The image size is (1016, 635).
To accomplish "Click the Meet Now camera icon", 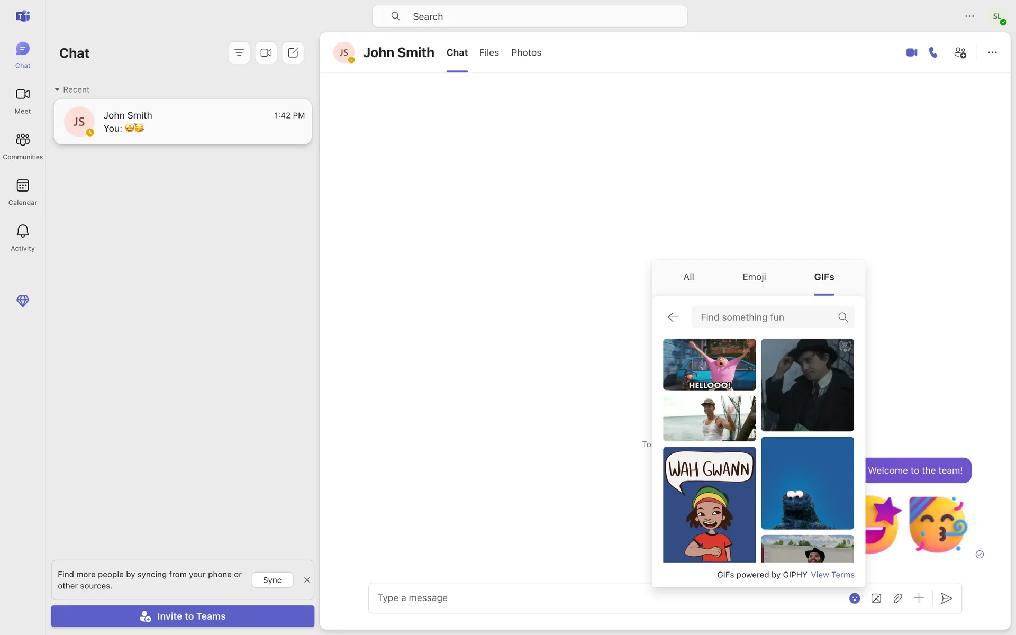I will click(266, 53).
